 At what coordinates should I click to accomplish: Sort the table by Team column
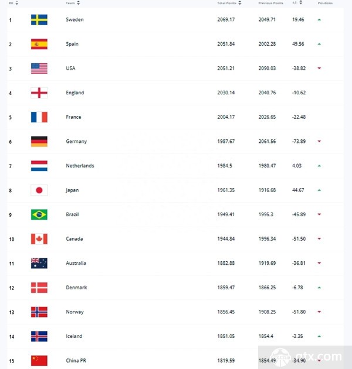tap(73, 3)
